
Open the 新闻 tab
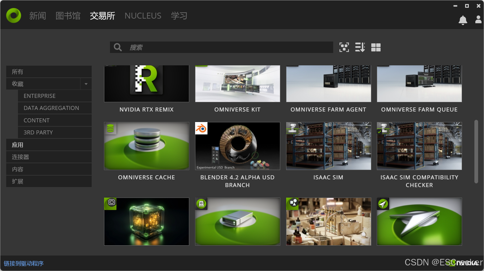(38, 16)
